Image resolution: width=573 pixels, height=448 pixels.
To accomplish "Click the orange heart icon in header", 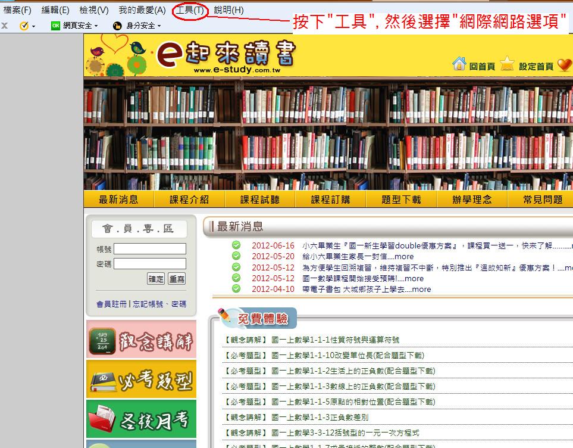I will [565, 65].
